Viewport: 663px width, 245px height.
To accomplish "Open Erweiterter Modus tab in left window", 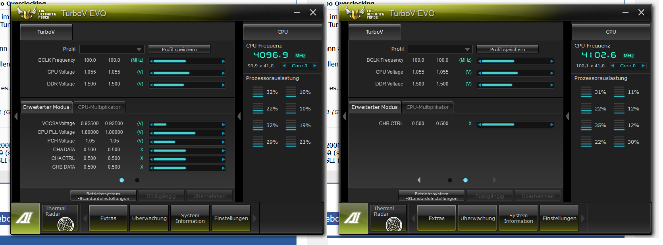I will click(x=46, y=107).
